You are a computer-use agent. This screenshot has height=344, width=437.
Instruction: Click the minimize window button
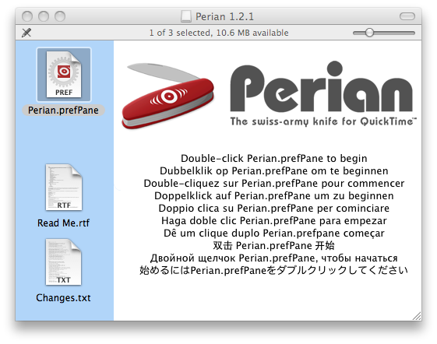[44, 16]
